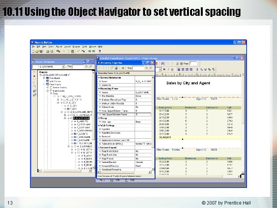Click the Next Page icon beside Page field
Viewport: 277px width, 208px height.
click(177, 63)
